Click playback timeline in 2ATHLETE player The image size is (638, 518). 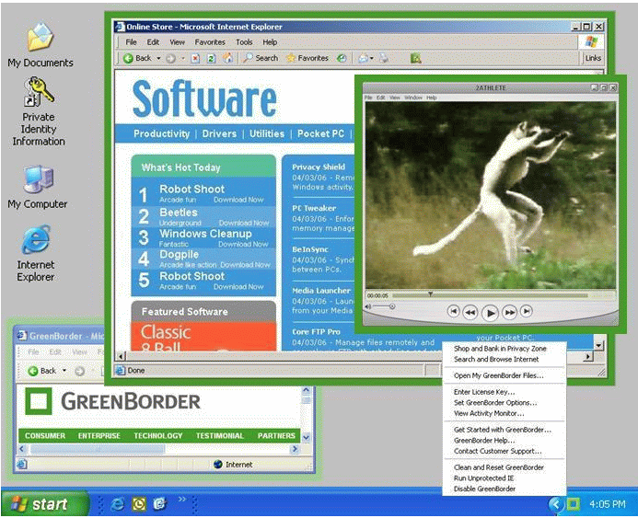pos(490,295)
